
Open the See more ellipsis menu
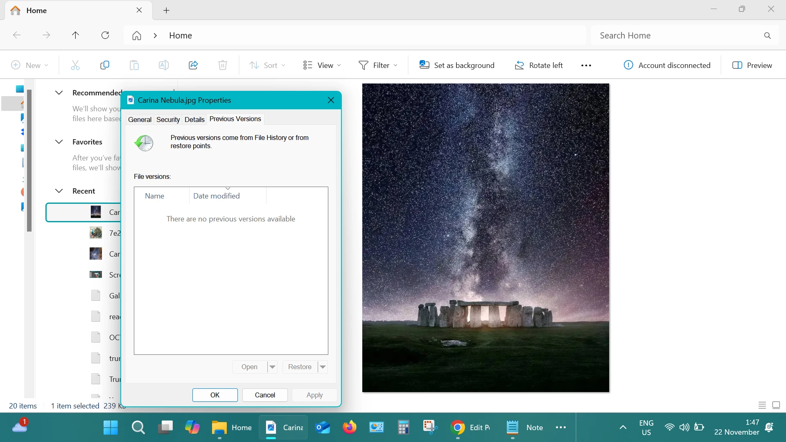point(586,65)
